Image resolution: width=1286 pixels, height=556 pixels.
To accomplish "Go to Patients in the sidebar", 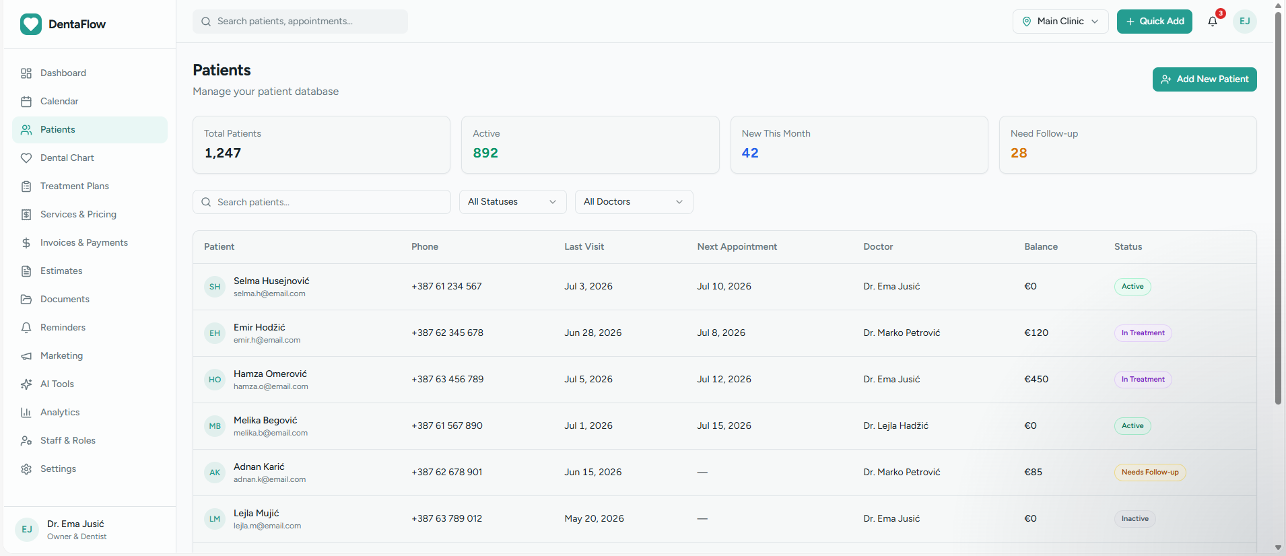I will pos(90,130).
